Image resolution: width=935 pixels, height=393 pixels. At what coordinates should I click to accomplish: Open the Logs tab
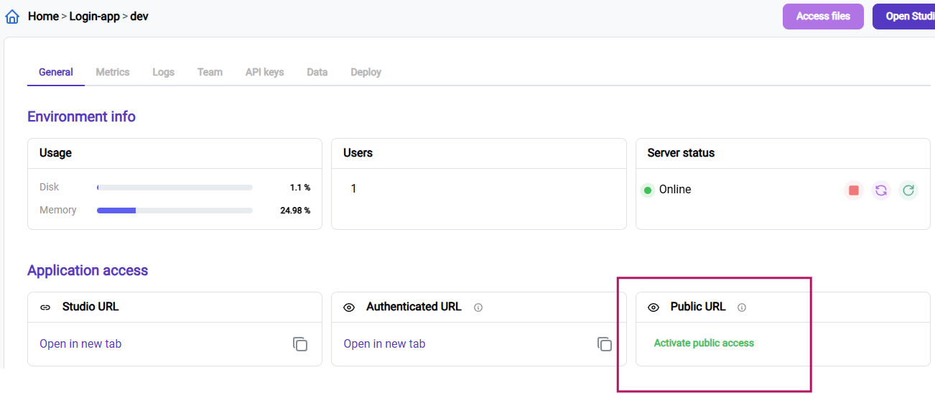pos(163,72)
